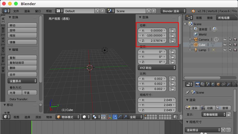Open the Object properties tab cube icon
The width and height of the screenshot is (238, 134).
218,84
